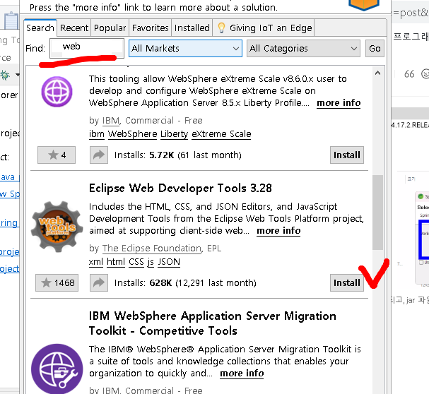Click the Liberty tag link
The width and height of the screenshot is (429, 394).
coord(175,134)
